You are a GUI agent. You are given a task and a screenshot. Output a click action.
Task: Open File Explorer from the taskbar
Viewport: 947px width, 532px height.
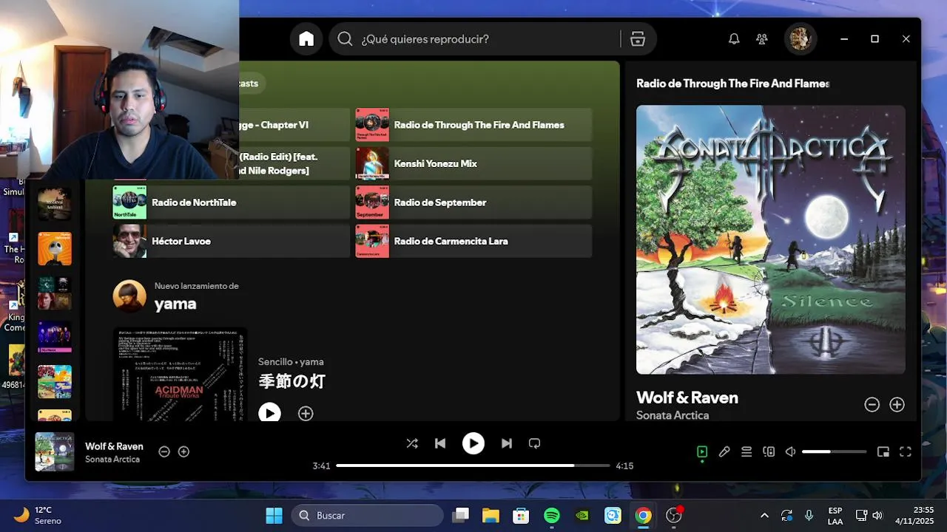(491, 515)
